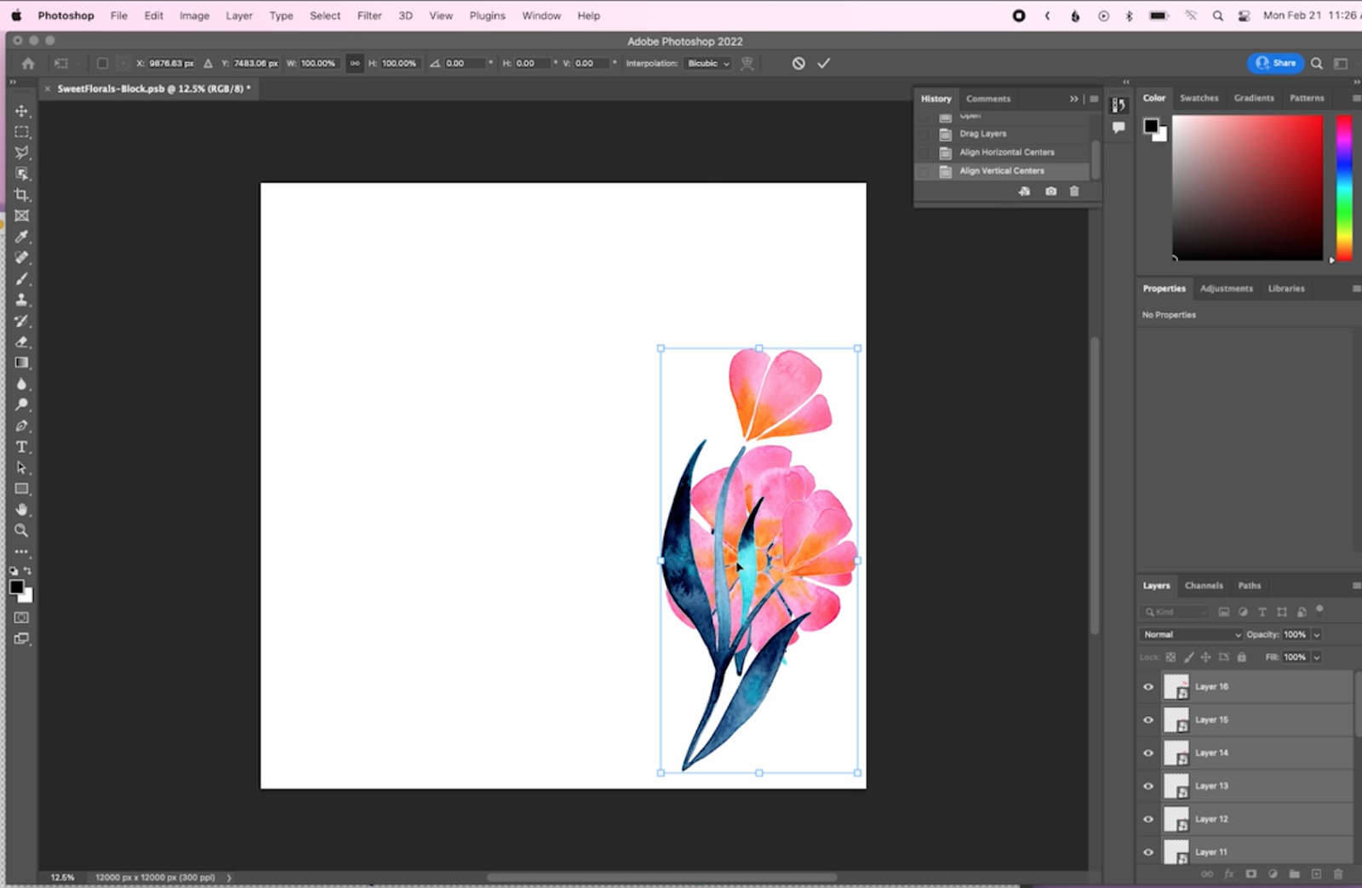Viewport: 1362px width, 888px height.
Task: Select the Eraser tool
Action: click(22, 342)
